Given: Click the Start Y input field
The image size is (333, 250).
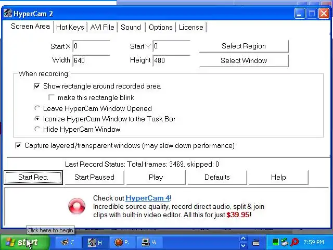Looking at the screenshot, I should click(x=171, y=46).
